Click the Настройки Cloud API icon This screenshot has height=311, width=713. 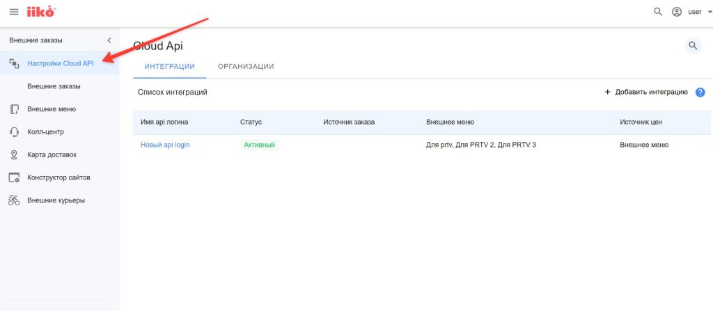pyautogui.click(x=14, y=63)
